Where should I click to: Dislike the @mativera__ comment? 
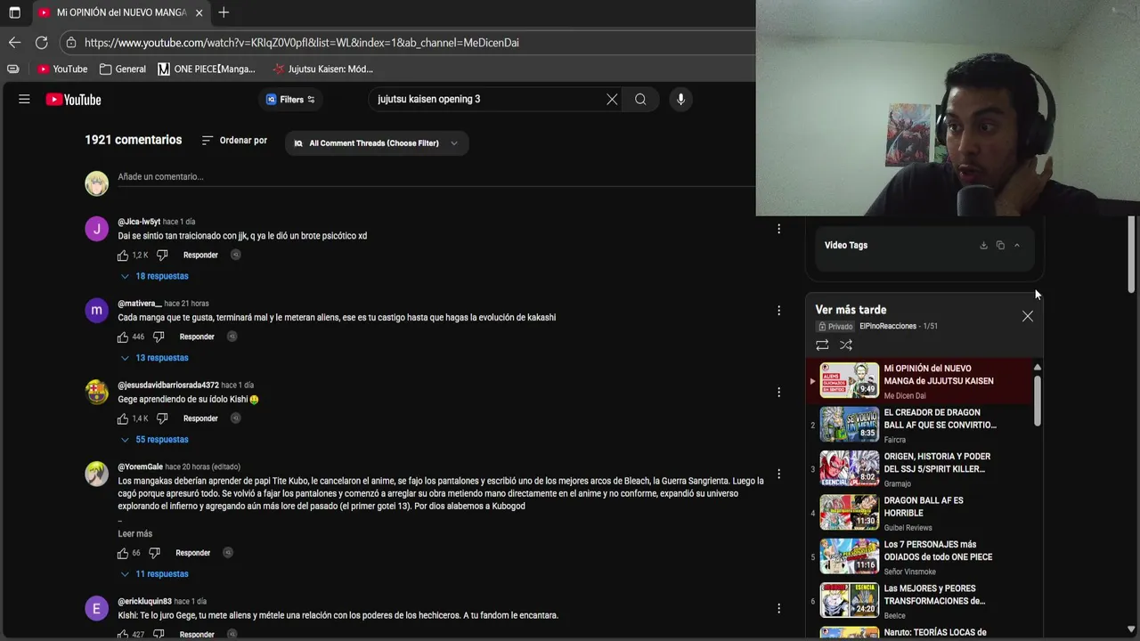pyautogui.click(x=159, y=337)
